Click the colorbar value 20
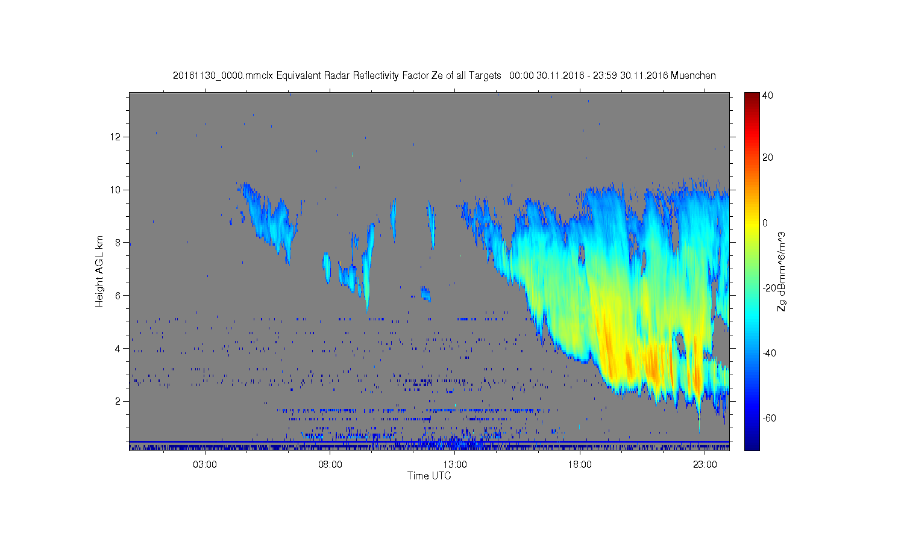904x542 pixels. pos(768,158)
